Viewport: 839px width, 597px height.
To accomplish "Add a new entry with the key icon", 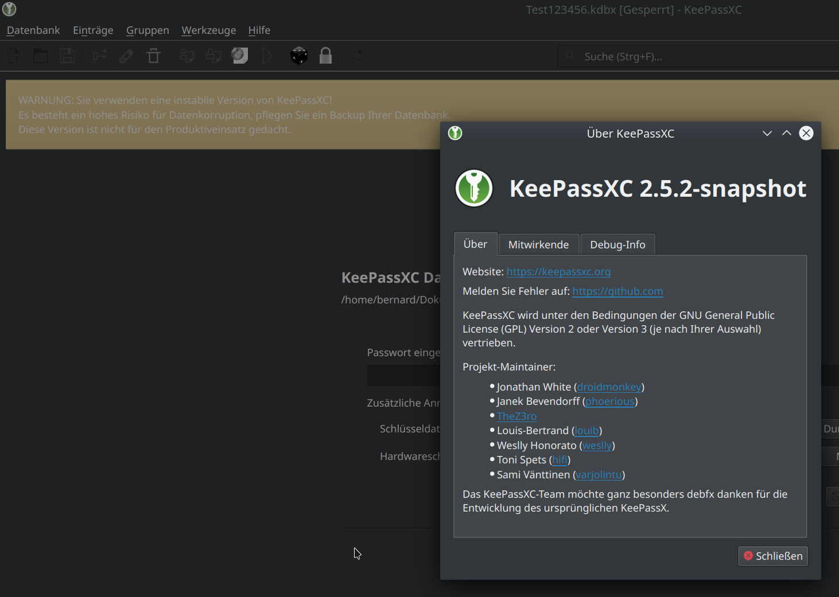I will tap(100, 56).
